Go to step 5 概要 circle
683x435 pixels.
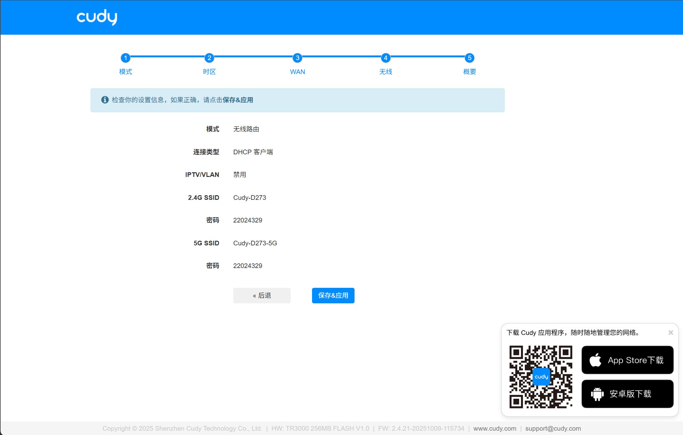click(x=470, y=58)
